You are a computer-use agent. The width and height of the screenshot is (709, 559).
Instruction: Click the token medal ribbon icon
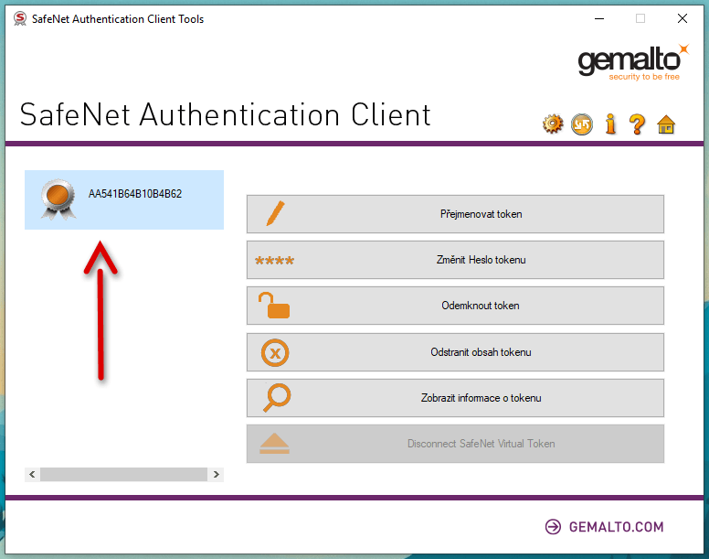(x=58, y=199)
